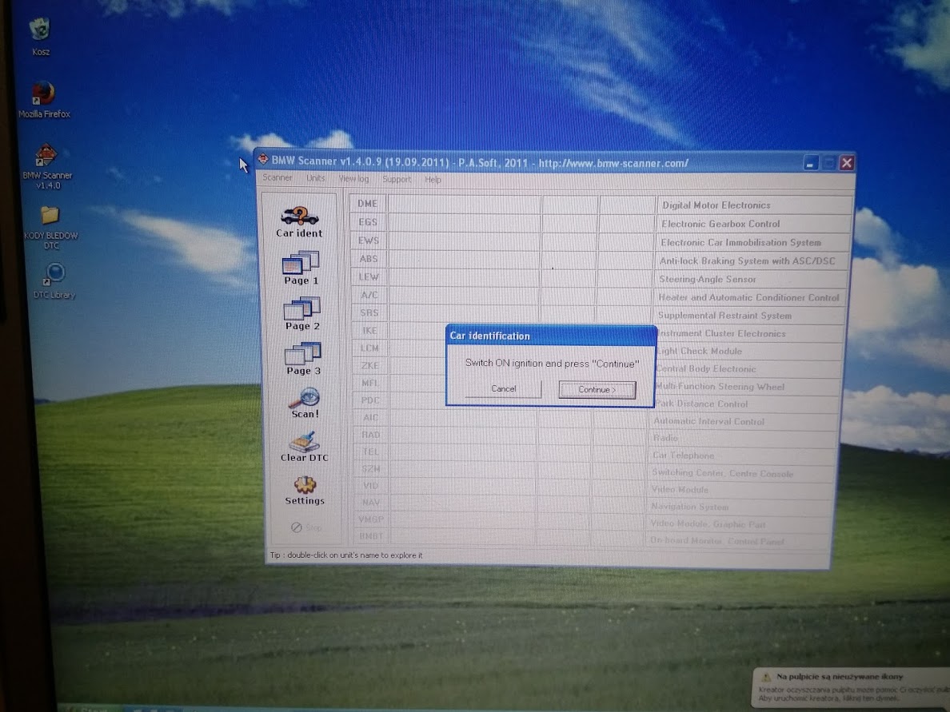Select the DME unit row label
Screen dimensions: 950x712
pyautogui.click(x=368, y=204)
